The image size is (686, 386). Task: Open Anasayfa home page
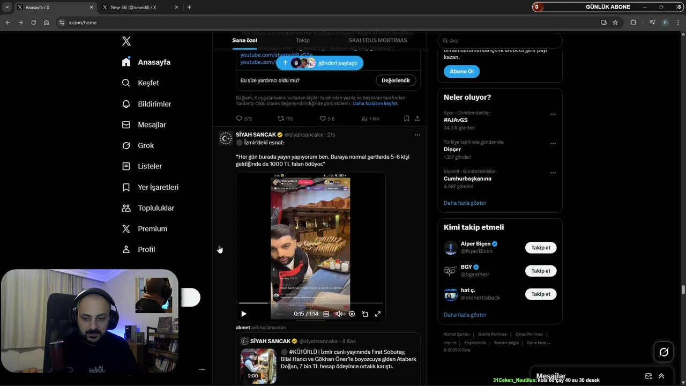click(x=146, y=62)
